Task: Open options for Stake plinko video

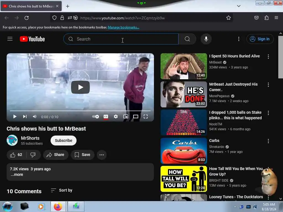Action: click(268, 113)
